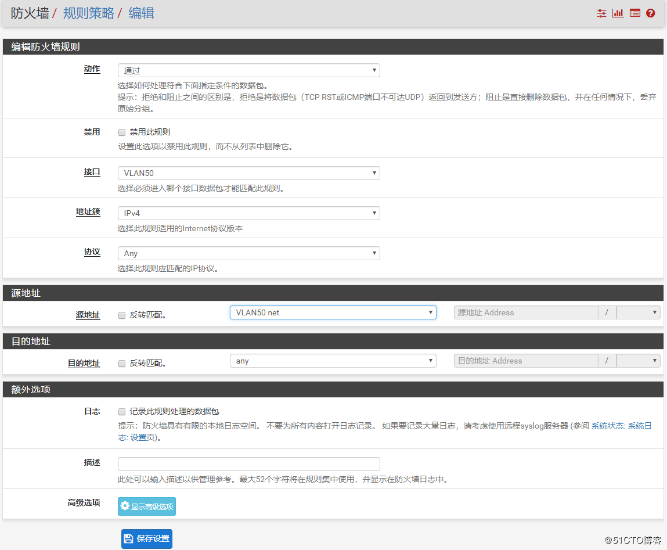Open the 协议 dropdown set to Any
The image size is (667, 550).
tap(248, 253)
